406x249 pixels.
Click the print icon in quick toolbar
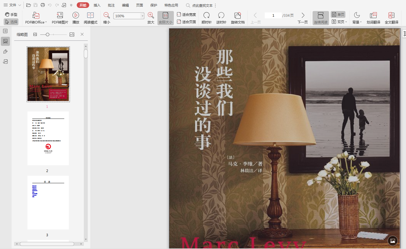click(43, 5)
